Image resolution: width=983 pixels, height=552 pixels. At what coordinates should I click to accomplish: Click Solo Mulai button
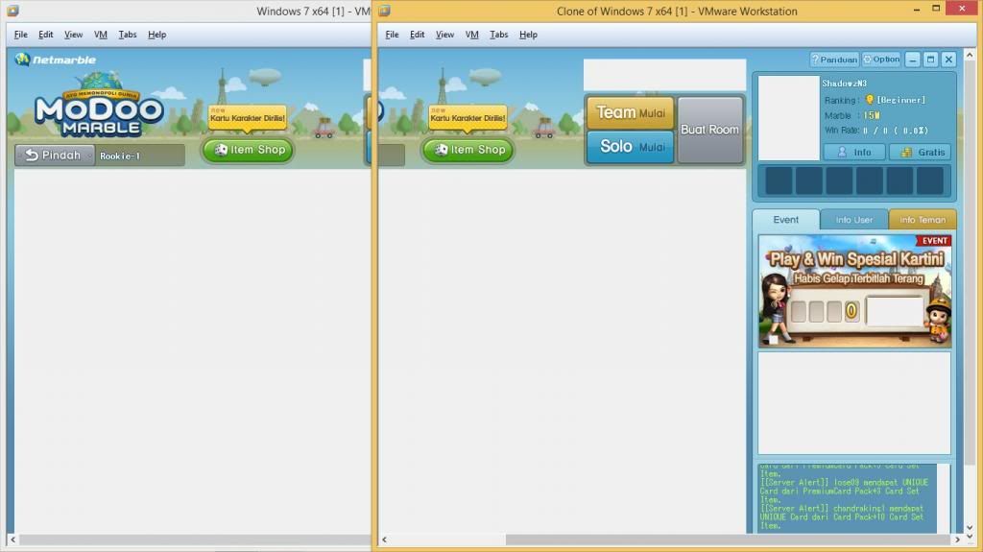click(630, 147)
